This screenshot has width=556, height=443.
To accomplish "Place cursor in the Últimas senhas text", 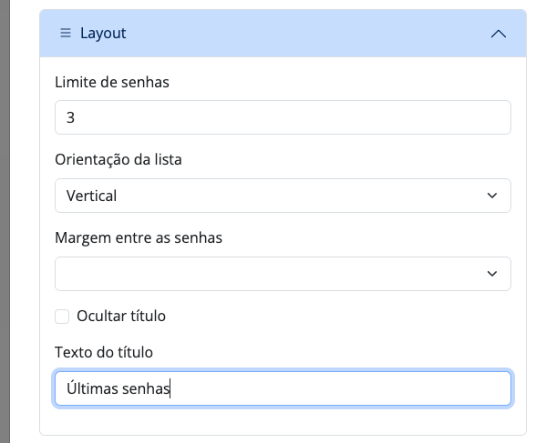I will point(118,388).
